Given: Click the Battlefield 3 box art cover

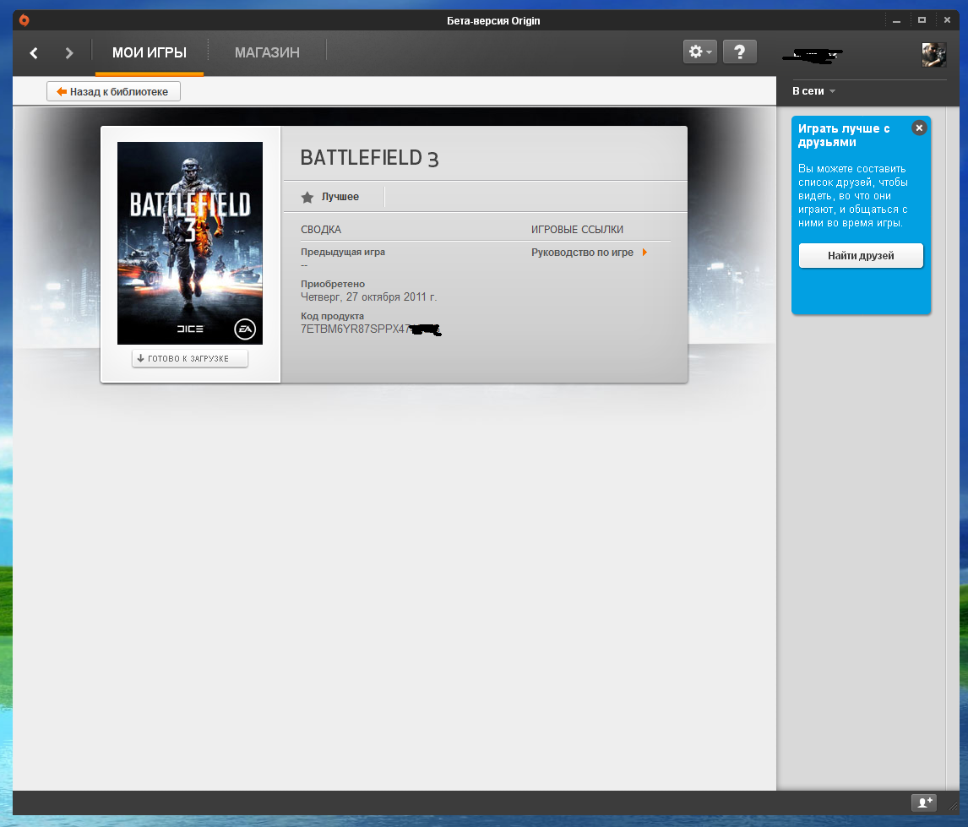Looking at the screenshot, I should coord(190,243).
